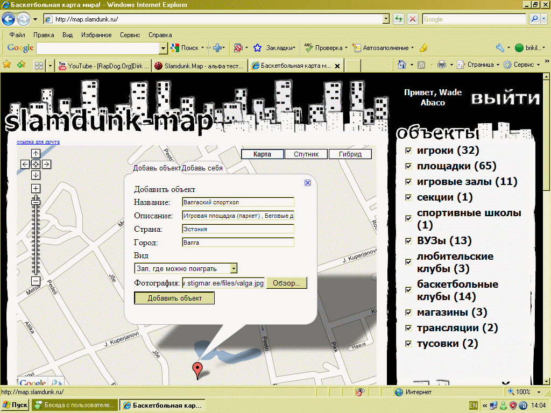The height and width of the screenshot is (413, 551).
Task: Expand the address bar URL dropdown
Action: pyautogui.click(x=386, y=19)
